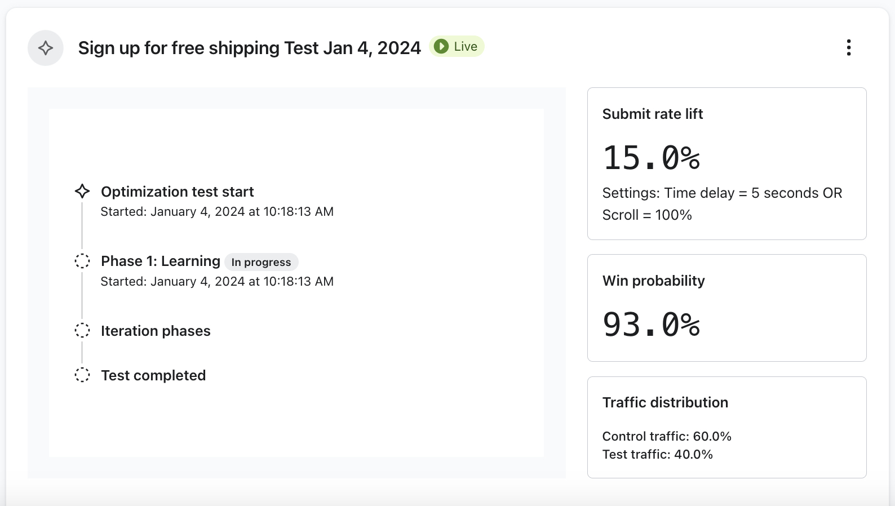Expand the Test completed milestone details
This screenshot has width=895, height=506.
coord(153,375)
